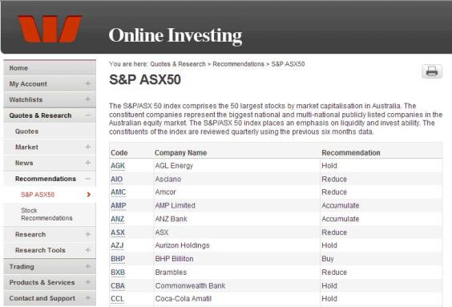This screenshot has height=307, width=452.
Task: Click the AGK stock code link
Action: 118,166
